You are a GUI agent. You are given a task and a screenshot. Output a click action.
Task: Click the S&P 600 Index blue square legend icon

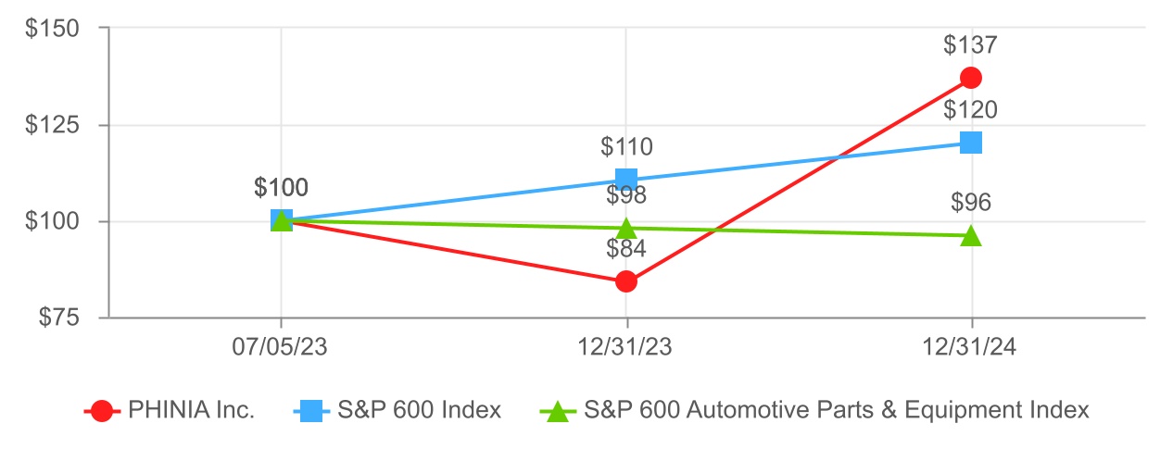[x=312, y=411]
